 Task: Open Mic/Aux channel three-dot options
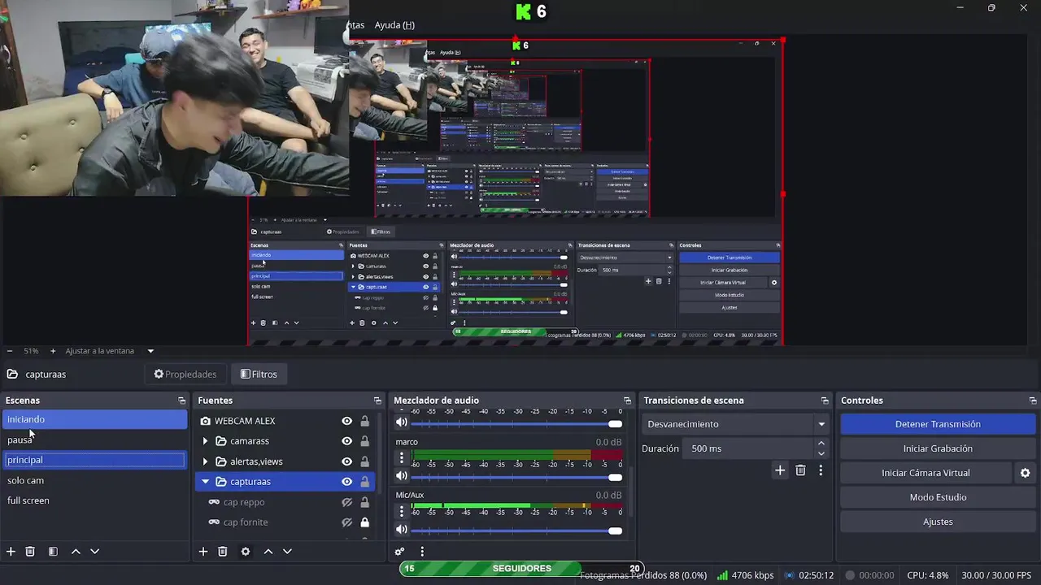pos(401,511)
